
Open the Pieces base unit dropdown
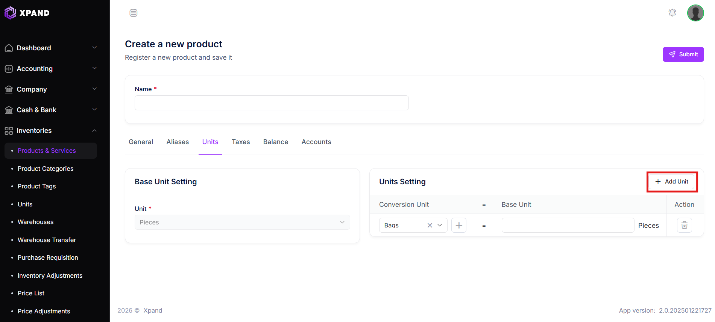tap(242, 222)
